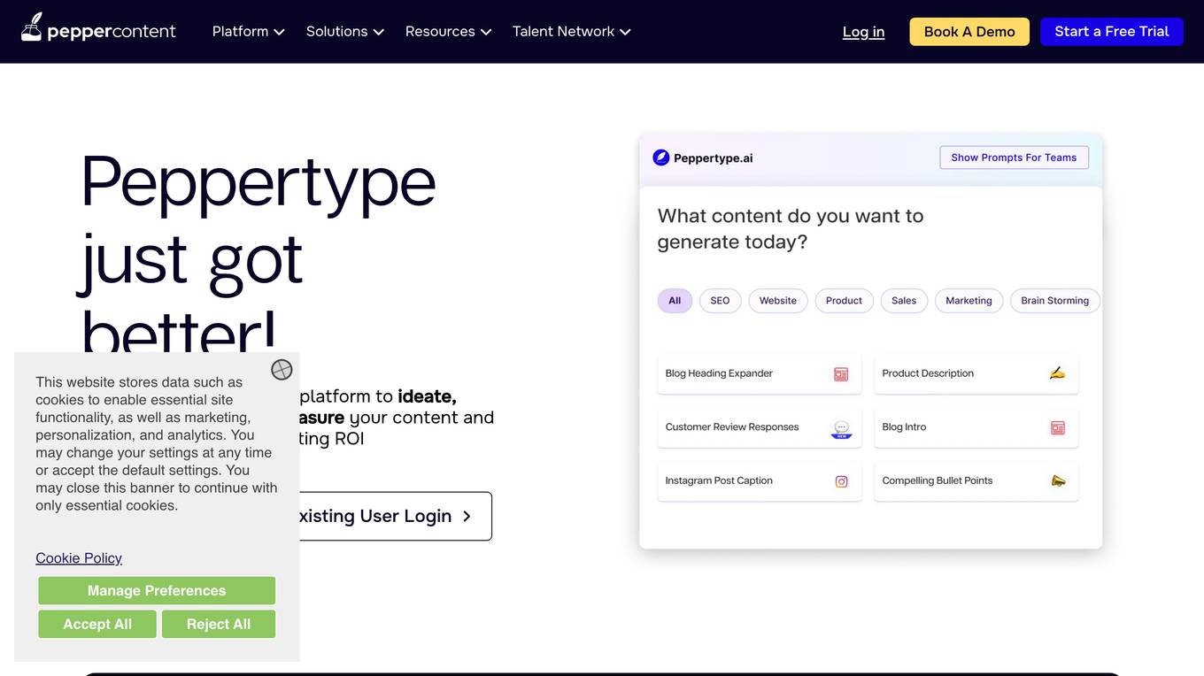The height and width of the screenshot is (676, 1204).
Task: Open Compelling Bullet Points template
Action: [x=976, y=482]
